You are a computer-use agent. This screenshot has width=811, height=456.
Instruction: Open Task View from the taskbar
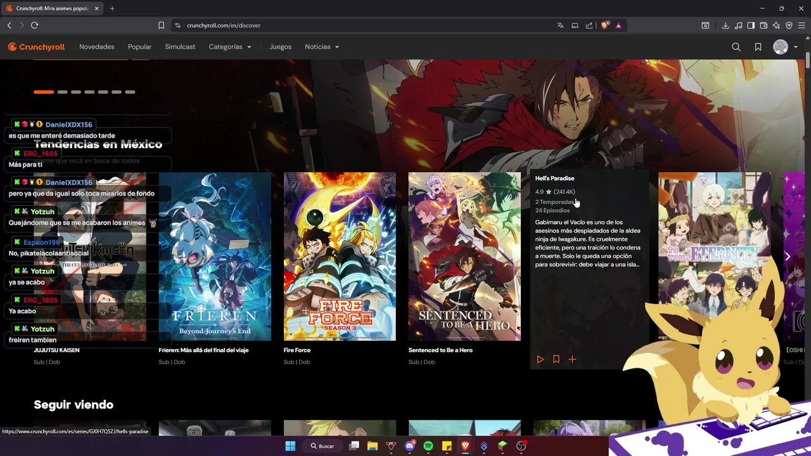pyautogui.click(x=354, y=446)
